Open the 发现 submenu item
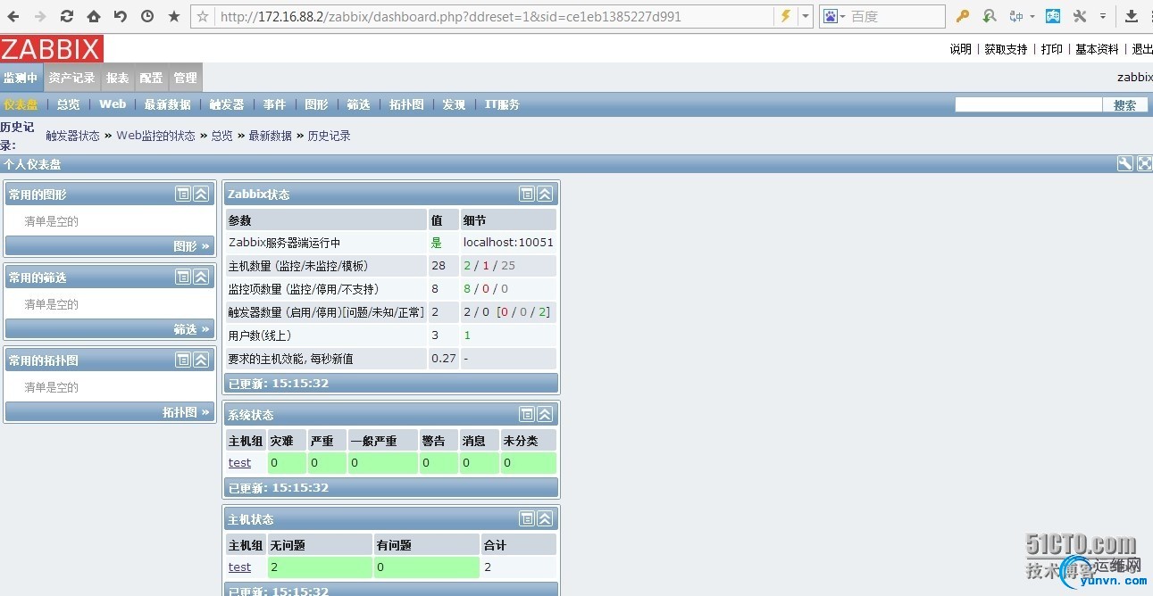1153x596 pixels. (454, 104)
